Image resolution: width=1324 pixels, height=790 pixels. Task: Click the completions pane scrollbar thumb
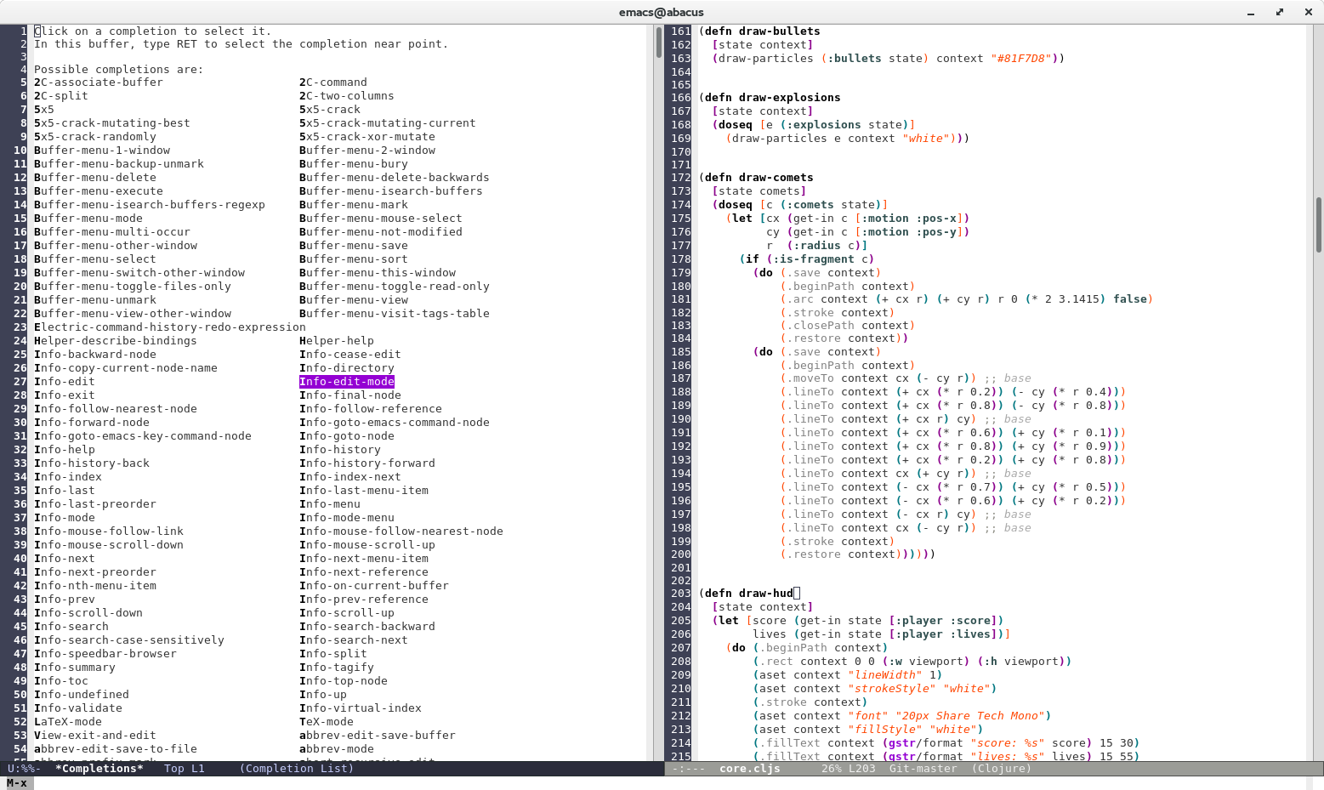coord(659,41)
